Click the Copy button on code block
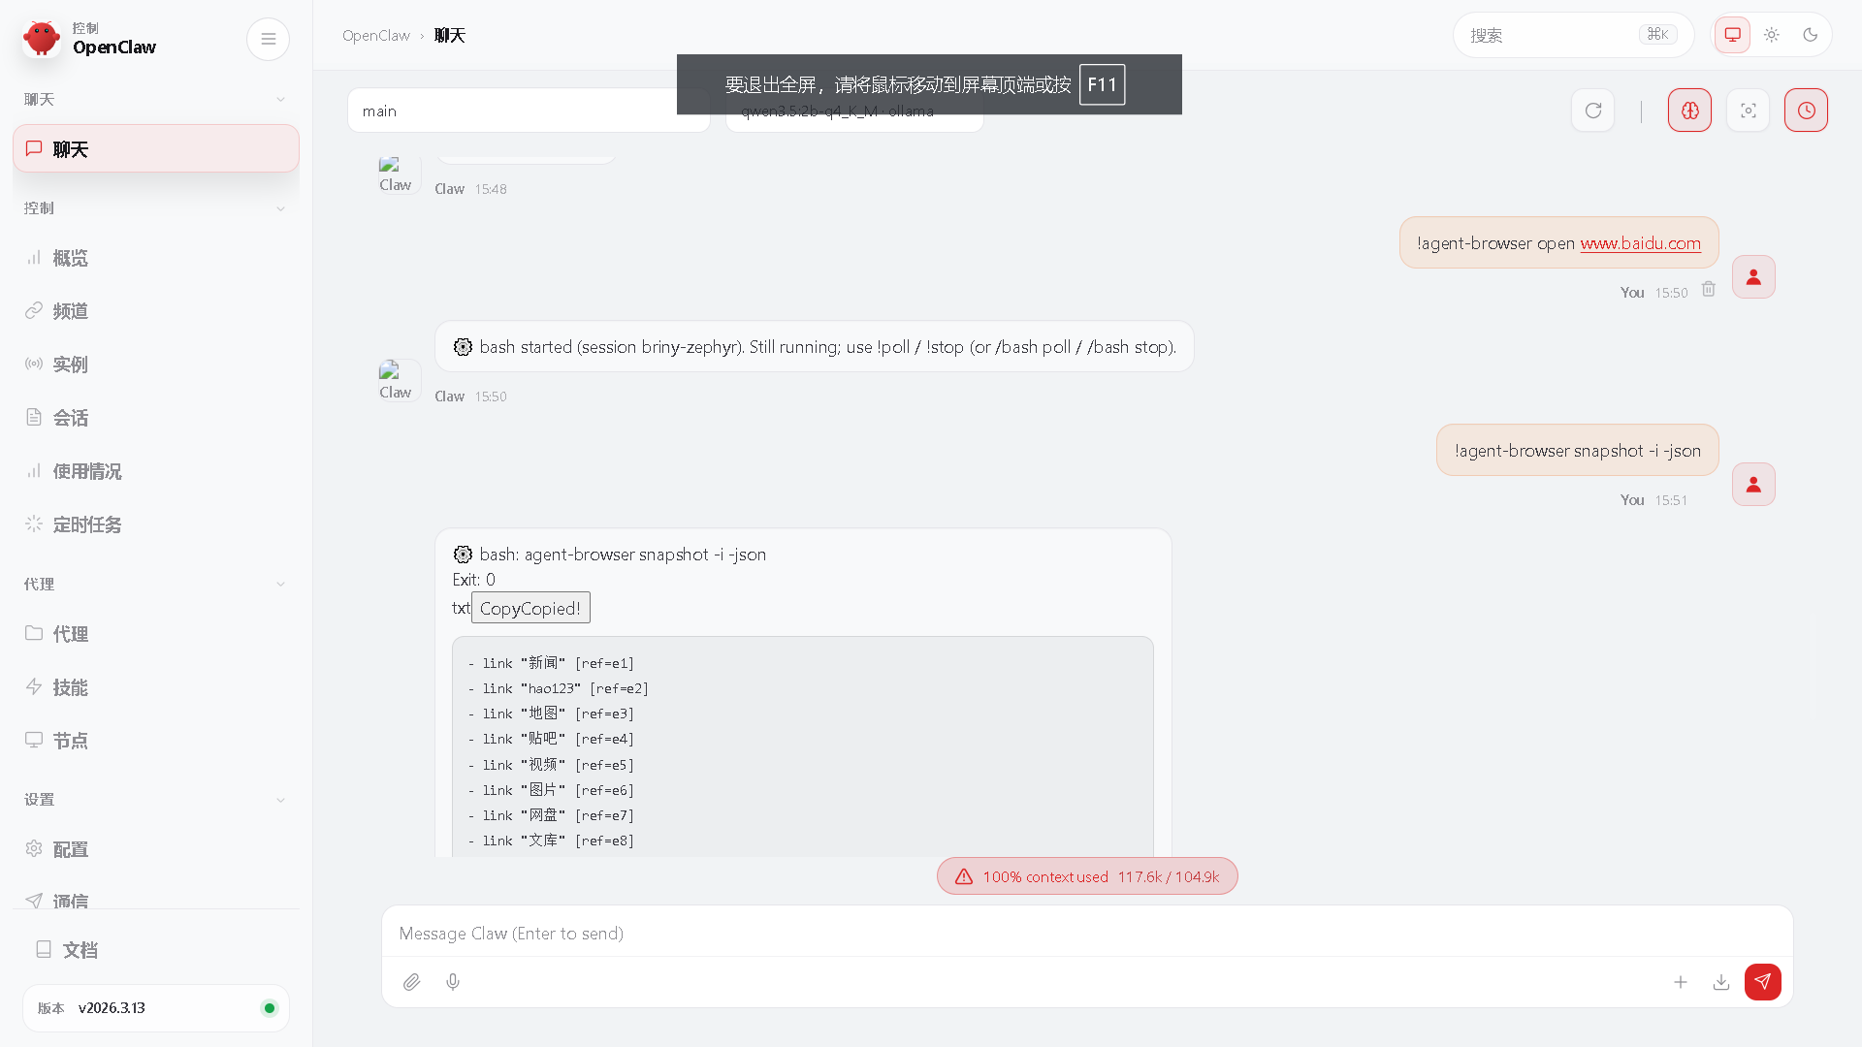Image resolution: width=1862 pixels, height=1047 pixels. (530, 608)
